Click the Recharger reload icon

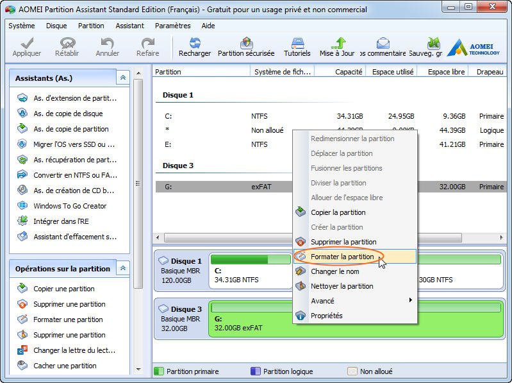click(x=195, y=47)
